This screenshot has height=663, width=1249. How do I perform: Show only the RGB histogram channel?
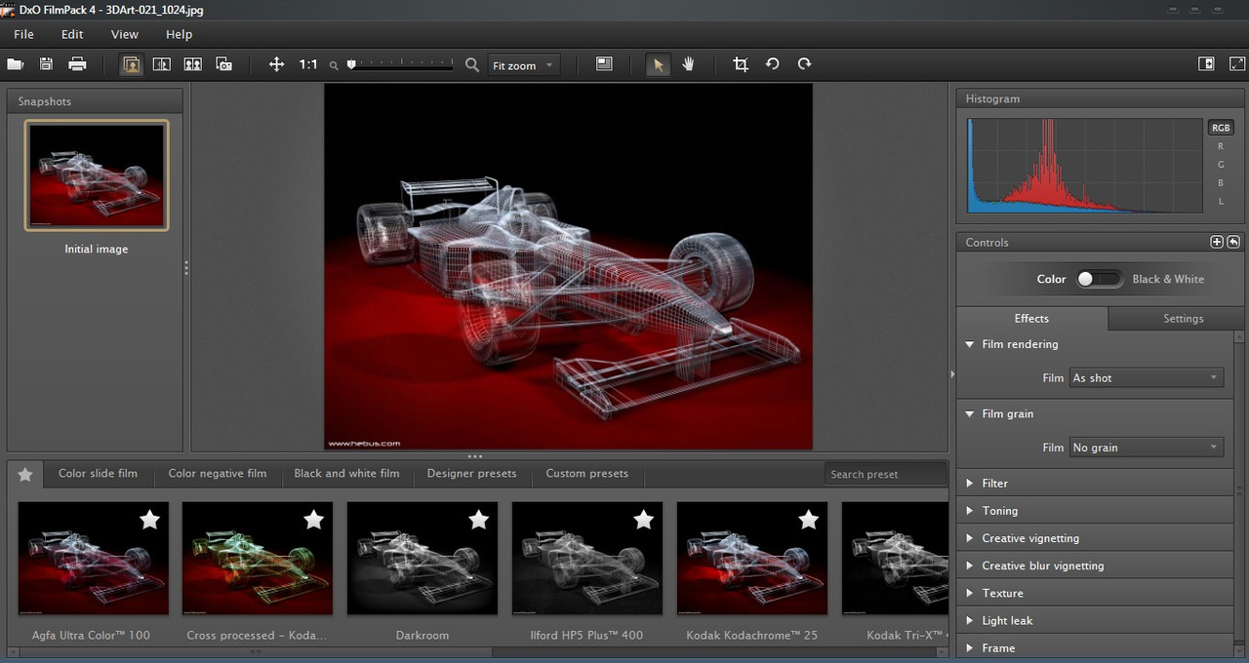click(x=1220, y=128)
